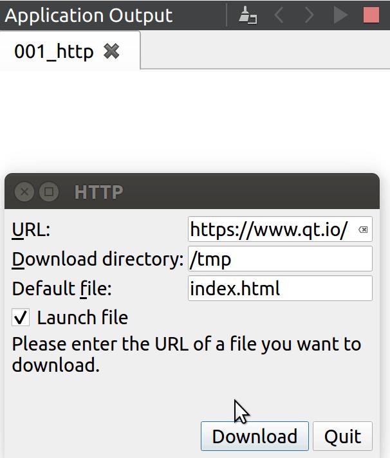Image resolution: width=390 pixels, height=458 pixels.
Task: Click the "Default file:" label
Action: pyautogui.click(x=62, y=288)
